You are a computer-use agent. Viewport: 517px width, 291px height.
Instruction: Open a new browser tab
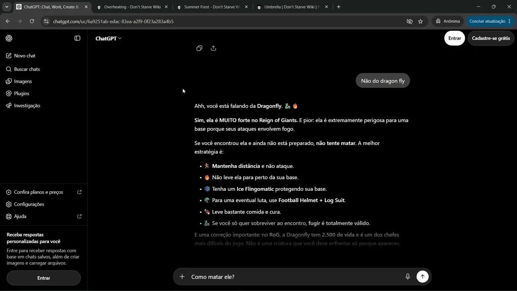(338, 7)
